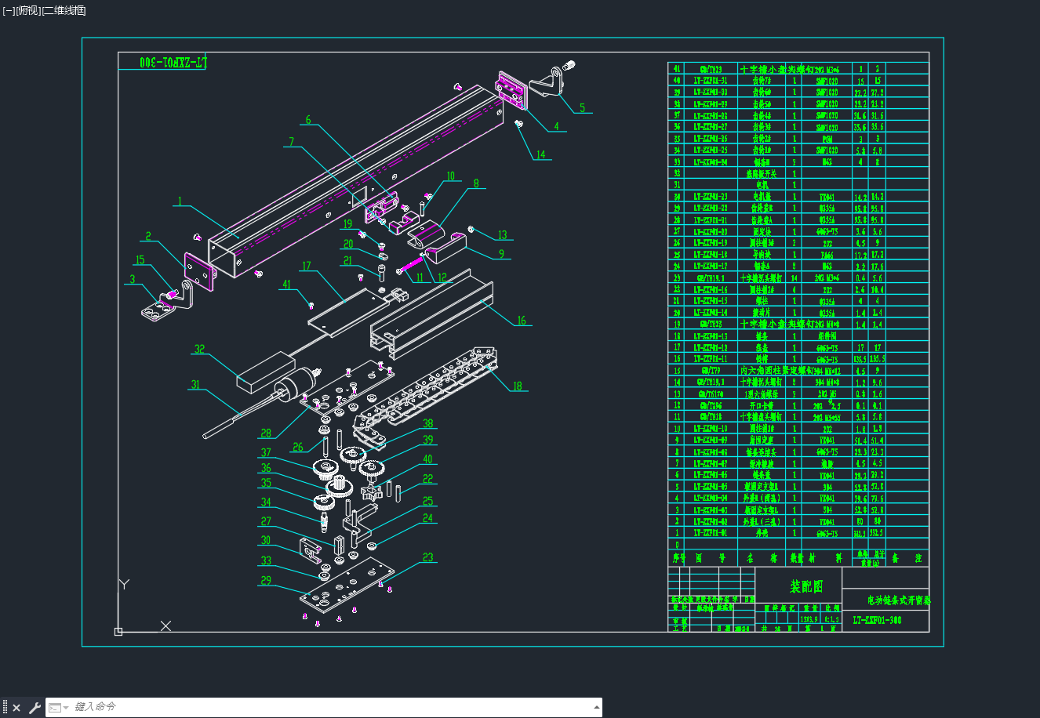Click the 装配图 title block text

[x=806, y=586]
